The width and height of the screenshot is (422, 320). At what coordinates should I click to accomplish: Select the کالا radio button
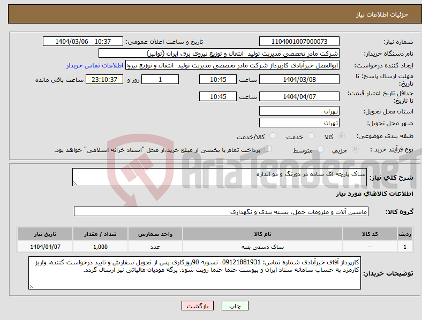(341, 136)
